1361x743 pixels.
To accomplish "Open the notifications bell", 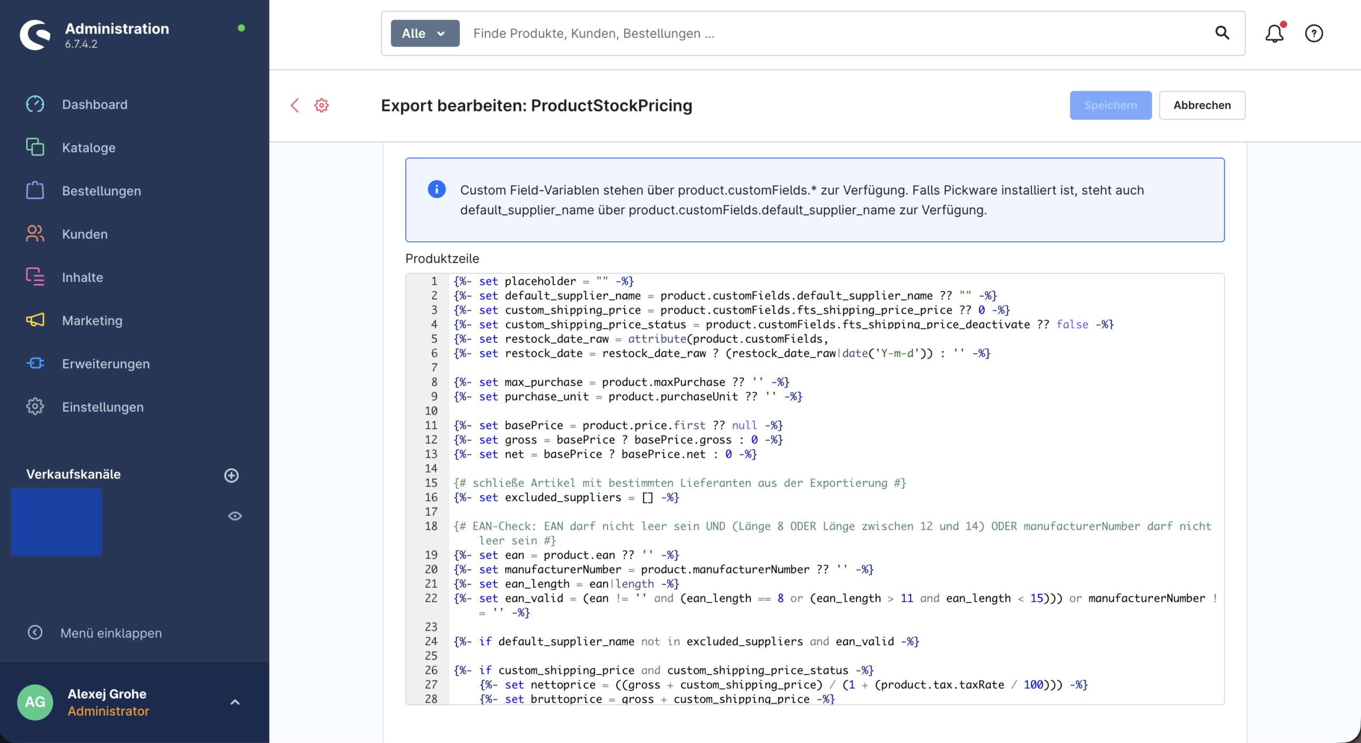I will [1274, 33].
